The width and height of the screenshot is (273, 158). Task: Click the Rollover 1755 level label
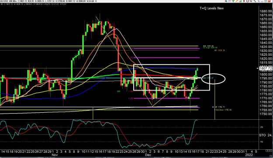click(224, 110)
